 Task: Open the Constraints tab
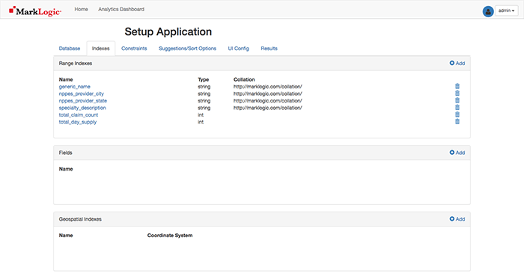(x=134, y=49)
